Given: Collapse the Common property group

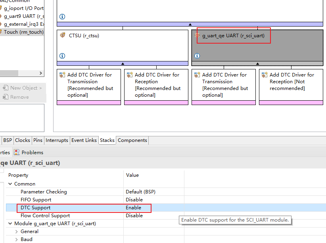Looking at the screenshot, I should pos(10,184).
